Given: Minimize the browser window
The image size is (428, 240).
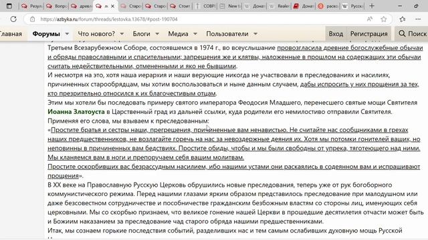Looking at the screenshot, I should click(x=400, y=6).
